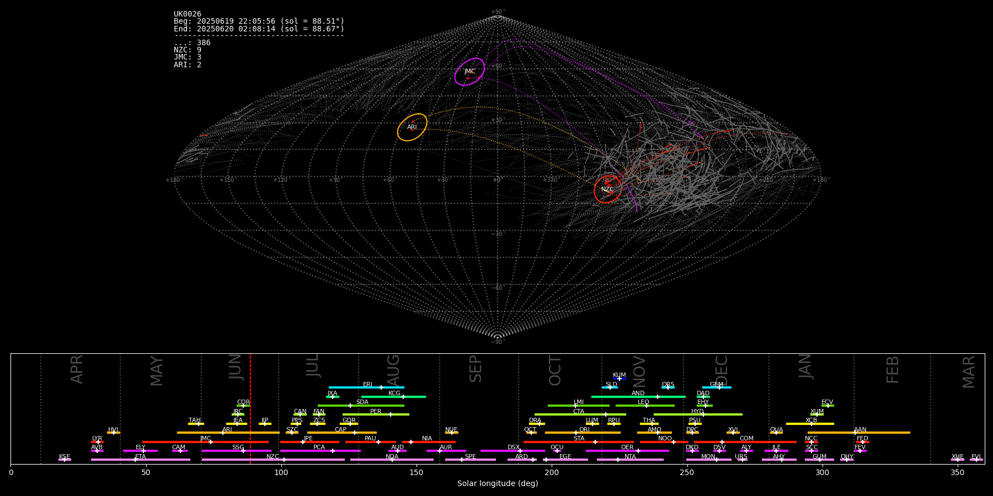This screenshot has height=496, width=993.
Task: Click the EVI shower label
Action: point(976,457)
